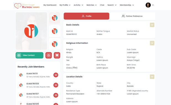
Task: Open member GLMATRI1107 name link
Action: [x=33, y=94]
